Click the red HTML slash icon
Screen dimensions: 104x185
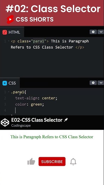5,32
